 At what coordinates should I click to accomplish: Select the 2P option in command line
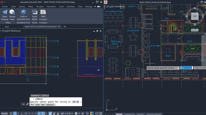pos(78,102)
